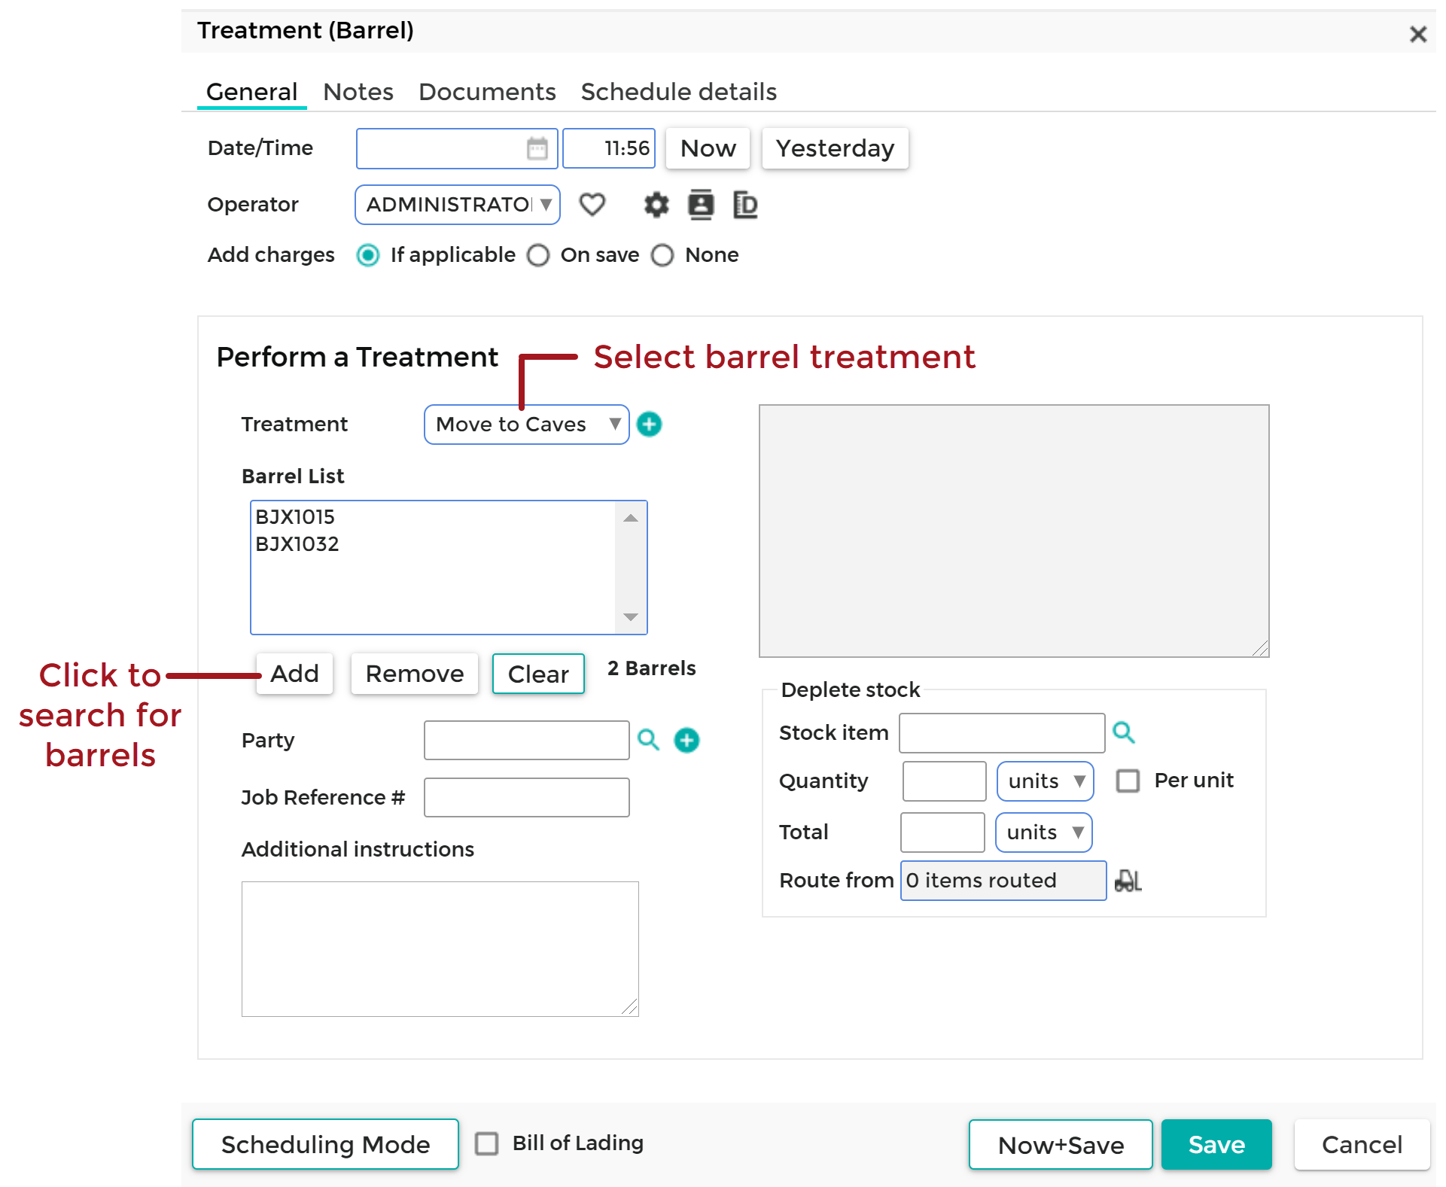Click the Route from 0 items routed field
Viewport: 1446px width, 1187px height.
[x=1003, y=881]
